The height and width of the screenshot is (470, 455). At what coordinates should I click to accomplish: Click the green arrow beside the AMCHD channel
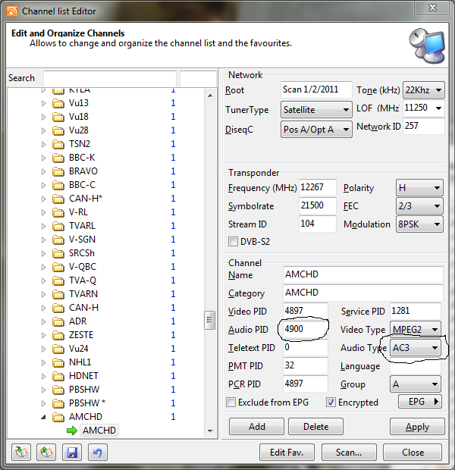pos(71,431)
